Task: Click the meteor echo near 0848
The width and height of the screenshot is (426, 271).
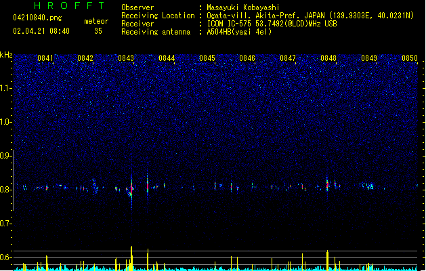Action: [327, 185]
